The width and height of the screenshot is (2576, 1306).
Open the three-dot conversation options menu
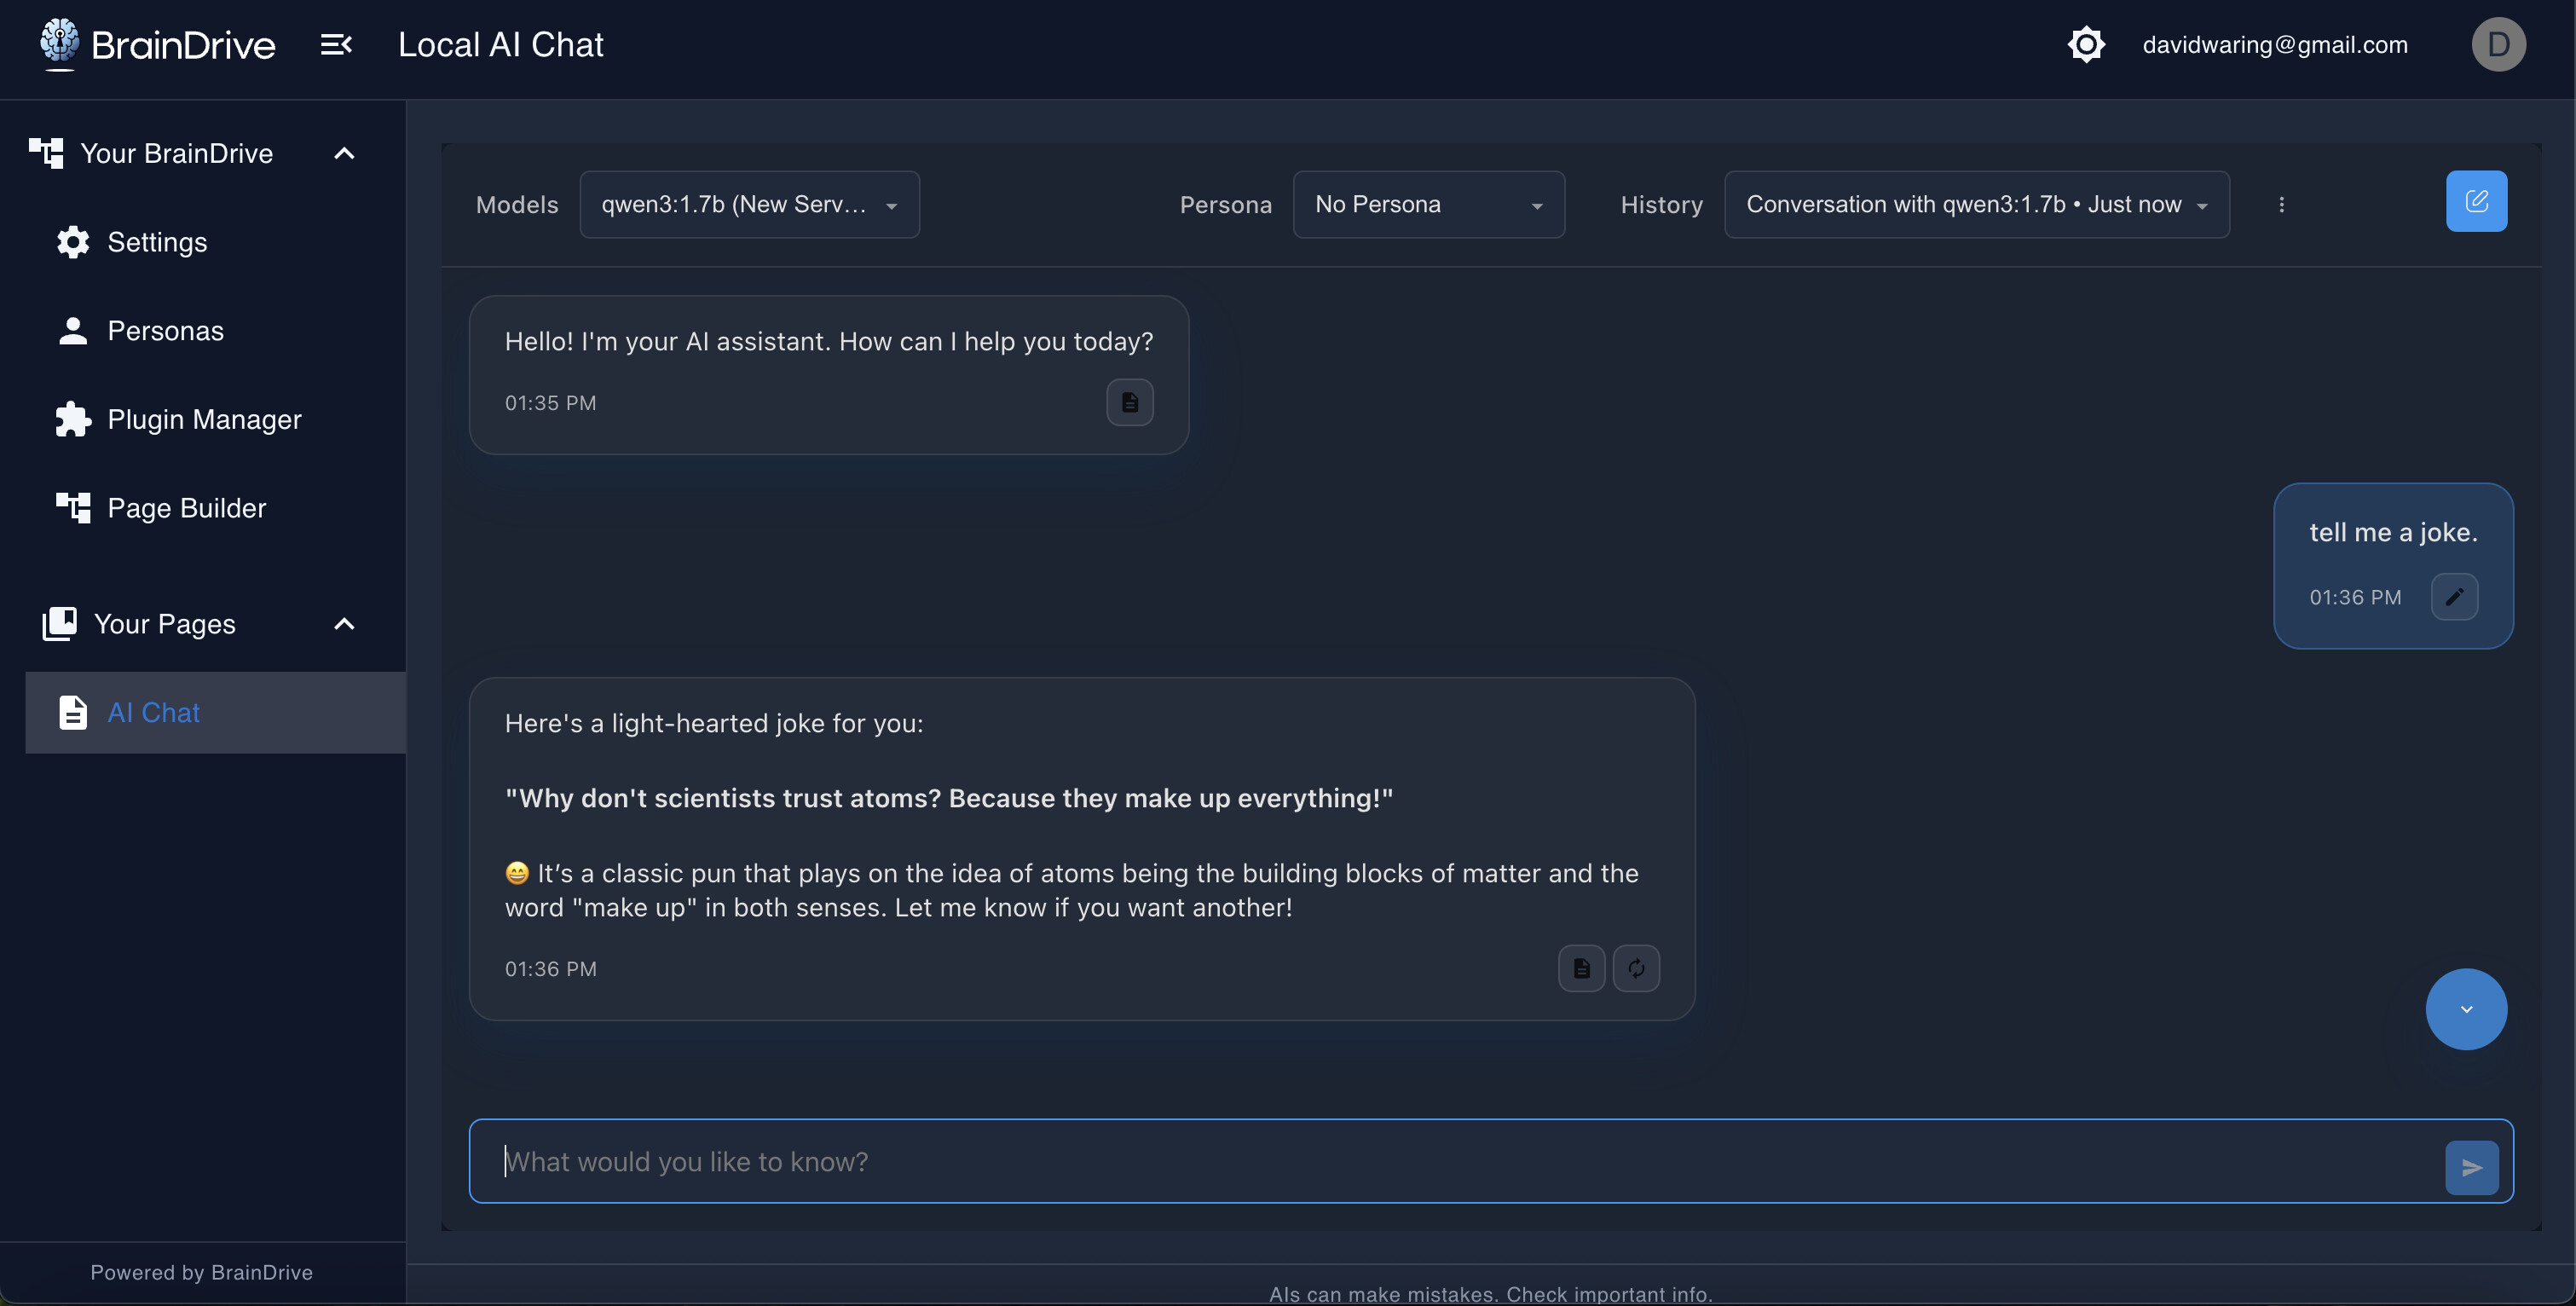click(x=2281, y=205)
